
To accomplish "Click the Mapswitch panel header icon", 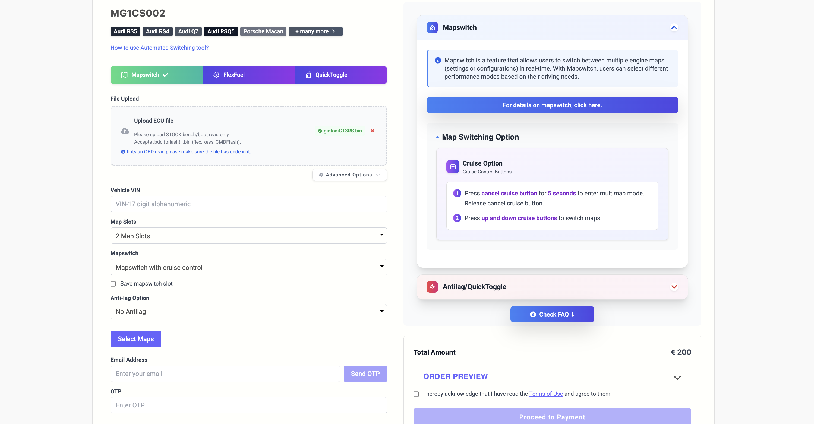I will [432, 27].
